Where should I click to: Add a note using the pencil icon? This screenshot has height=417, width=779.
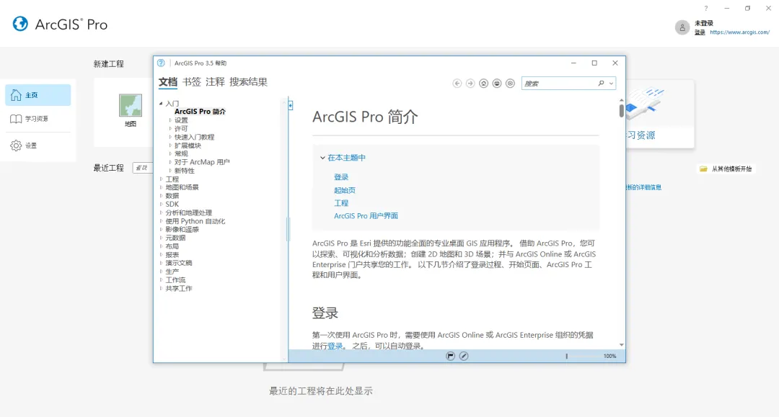click(x=464, y=356)
